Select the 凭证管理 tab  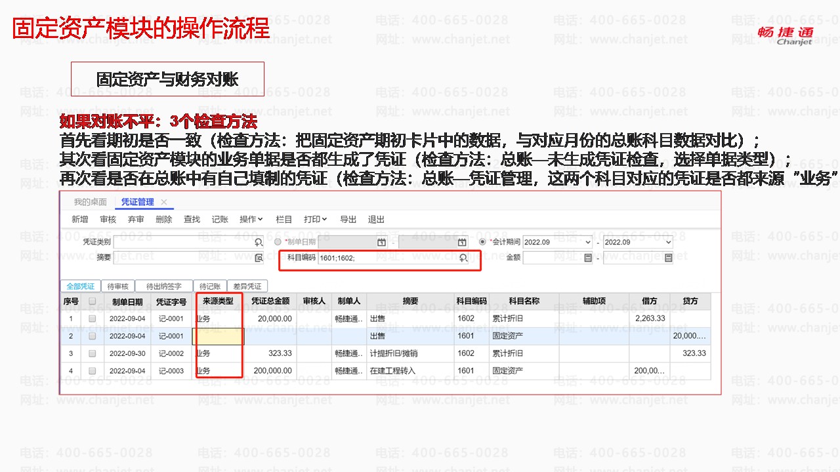coord(137,202)
